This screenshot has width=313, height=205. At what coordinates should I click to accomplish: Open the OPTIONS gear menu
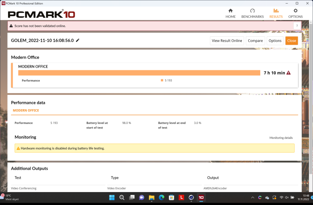295,13
